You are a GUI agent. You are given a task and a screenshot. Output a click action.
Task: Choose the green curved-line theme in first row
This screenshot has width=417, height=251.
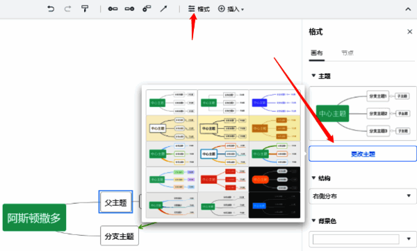172,103
